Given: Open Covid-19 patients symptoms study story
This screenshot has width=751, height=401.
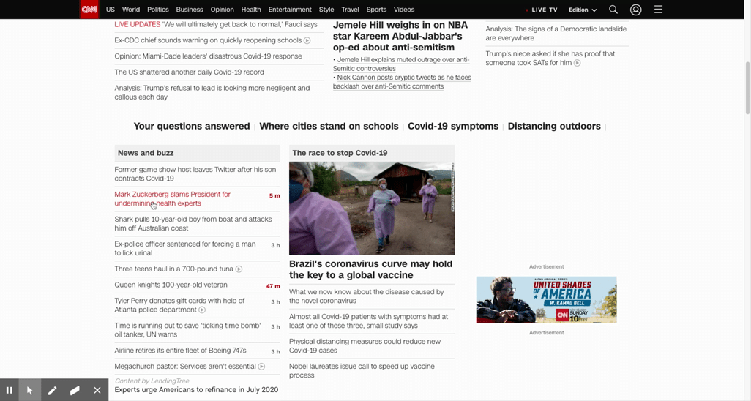Looking at the screenshot, I should [x=368, y=321].
